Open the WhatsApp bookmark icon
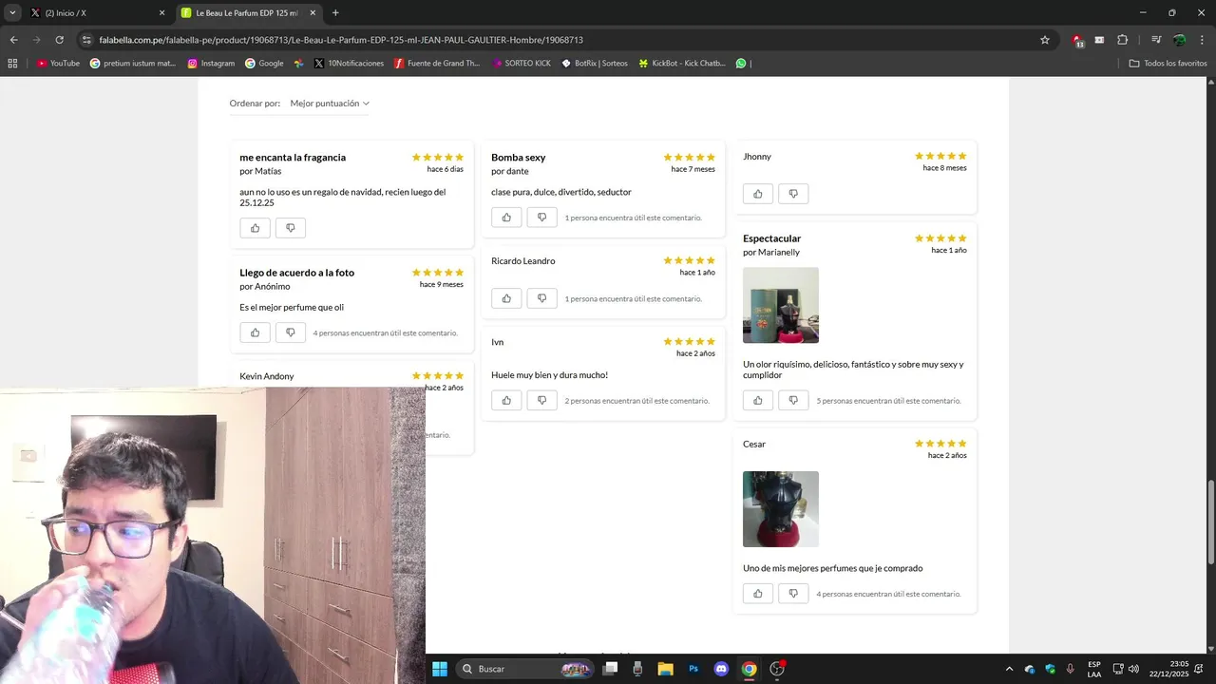This screenshot has width=1216, height=684. pos(741,64)
